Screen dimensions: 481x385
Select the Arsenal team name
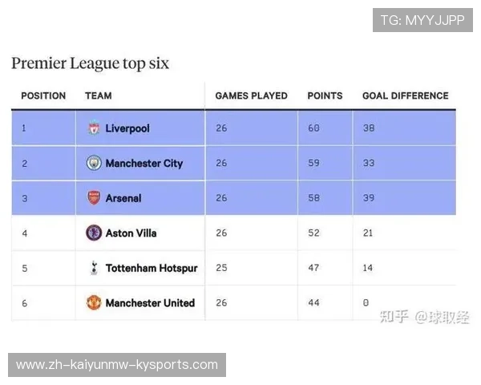click(x=123, y=198)
